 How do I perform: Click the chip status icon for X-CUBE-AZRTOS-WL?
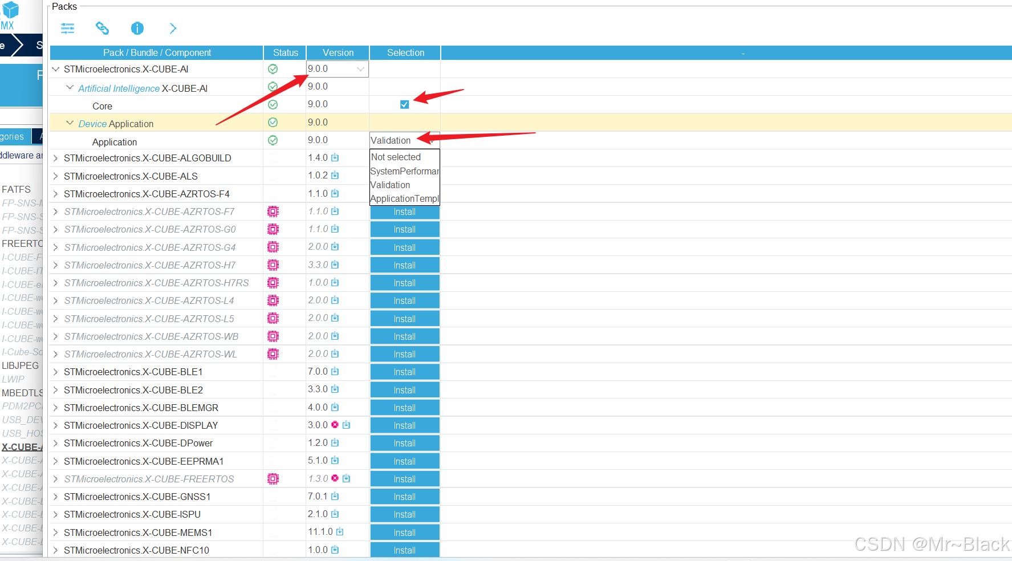273,354
